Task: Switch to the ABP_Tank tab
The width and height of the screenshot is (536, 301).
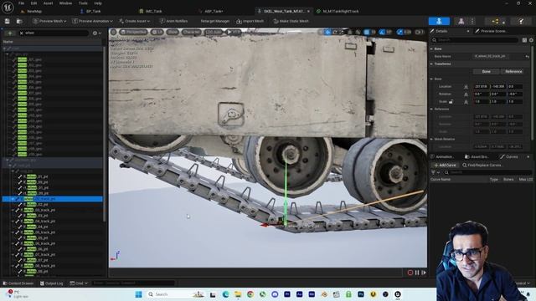Action: [214, 11]
